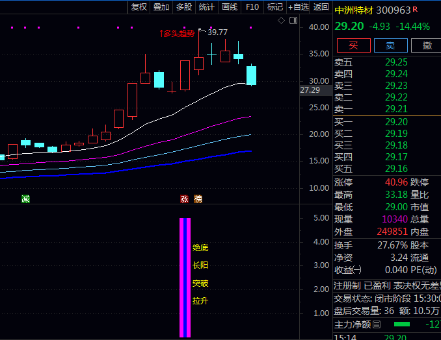
Task: Click the red 涨 event marker
Action: [184, 199]
